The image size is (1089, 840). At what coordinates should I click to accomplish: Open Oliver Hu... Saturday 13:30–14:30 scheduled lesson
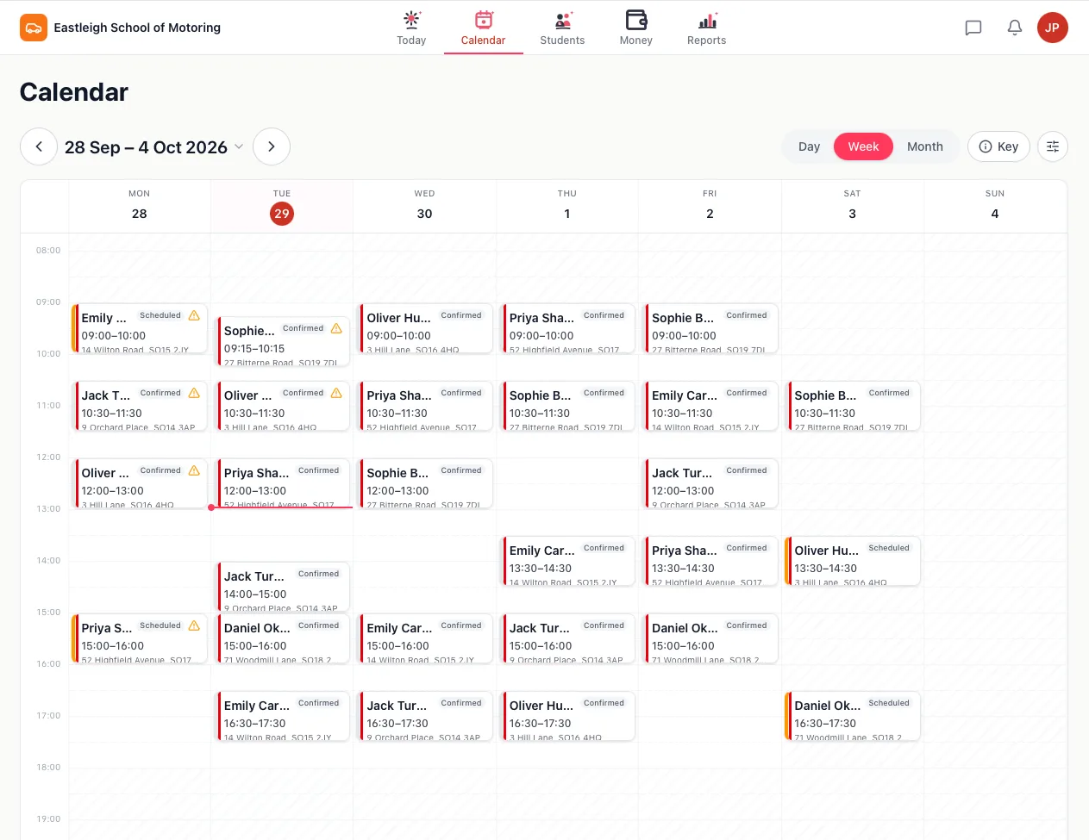coord(854,561)
